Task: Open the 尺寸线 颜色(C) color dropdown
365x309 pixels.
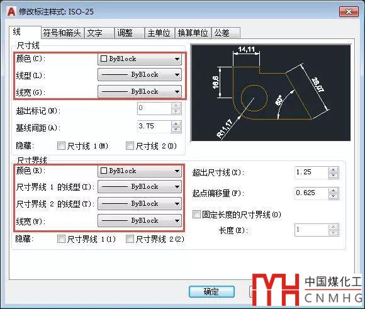Action: (140, 59)
